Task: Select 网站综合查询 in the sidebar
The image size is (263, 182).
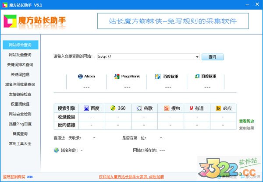Action: [x=21, y=45]
